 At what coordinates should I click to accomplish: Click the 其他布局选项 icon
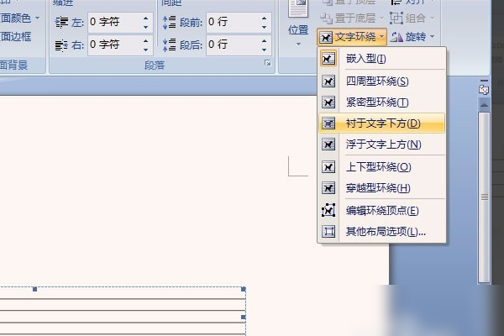pyautogui.click(x=328, y=231)
